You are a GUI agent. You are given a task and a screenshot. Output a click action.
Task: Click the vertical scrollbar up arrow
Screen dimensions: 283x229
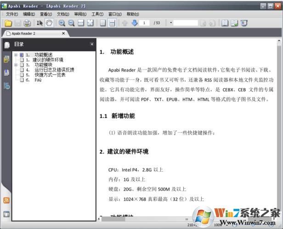[279, 41]
